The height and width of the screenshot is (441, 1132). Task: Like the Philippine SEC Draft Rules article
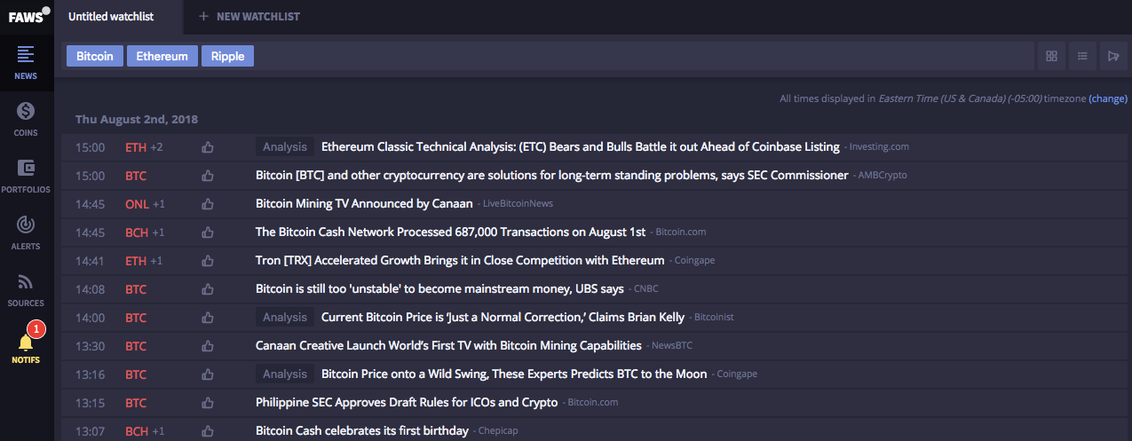point(208,403)
